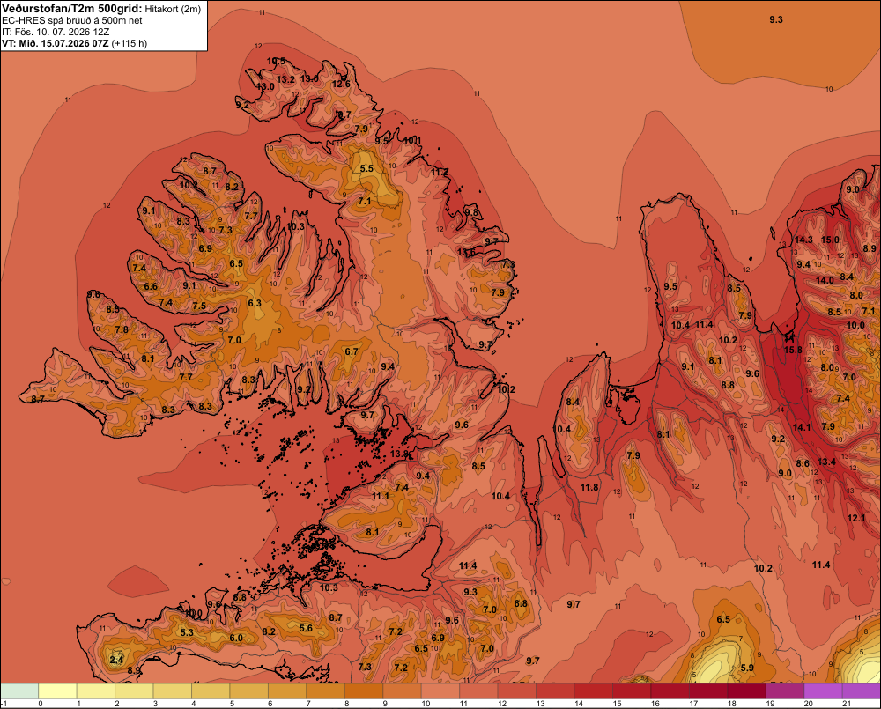
Task: Click the legend scale label 16
Action: 655,704
